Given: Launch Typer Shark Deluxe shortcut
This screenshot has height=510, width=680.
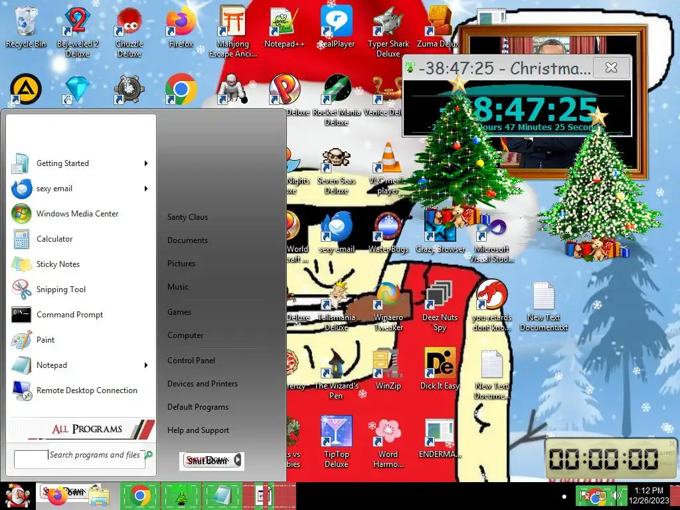Looking at the screenshot, I should [388, 33].
